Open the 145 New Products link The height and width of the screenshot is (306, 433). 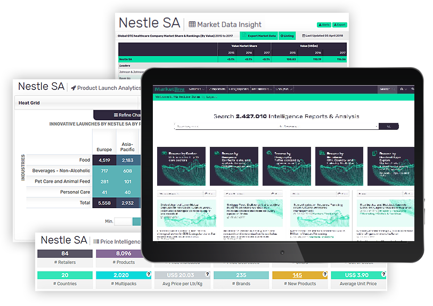pos(297,275)
